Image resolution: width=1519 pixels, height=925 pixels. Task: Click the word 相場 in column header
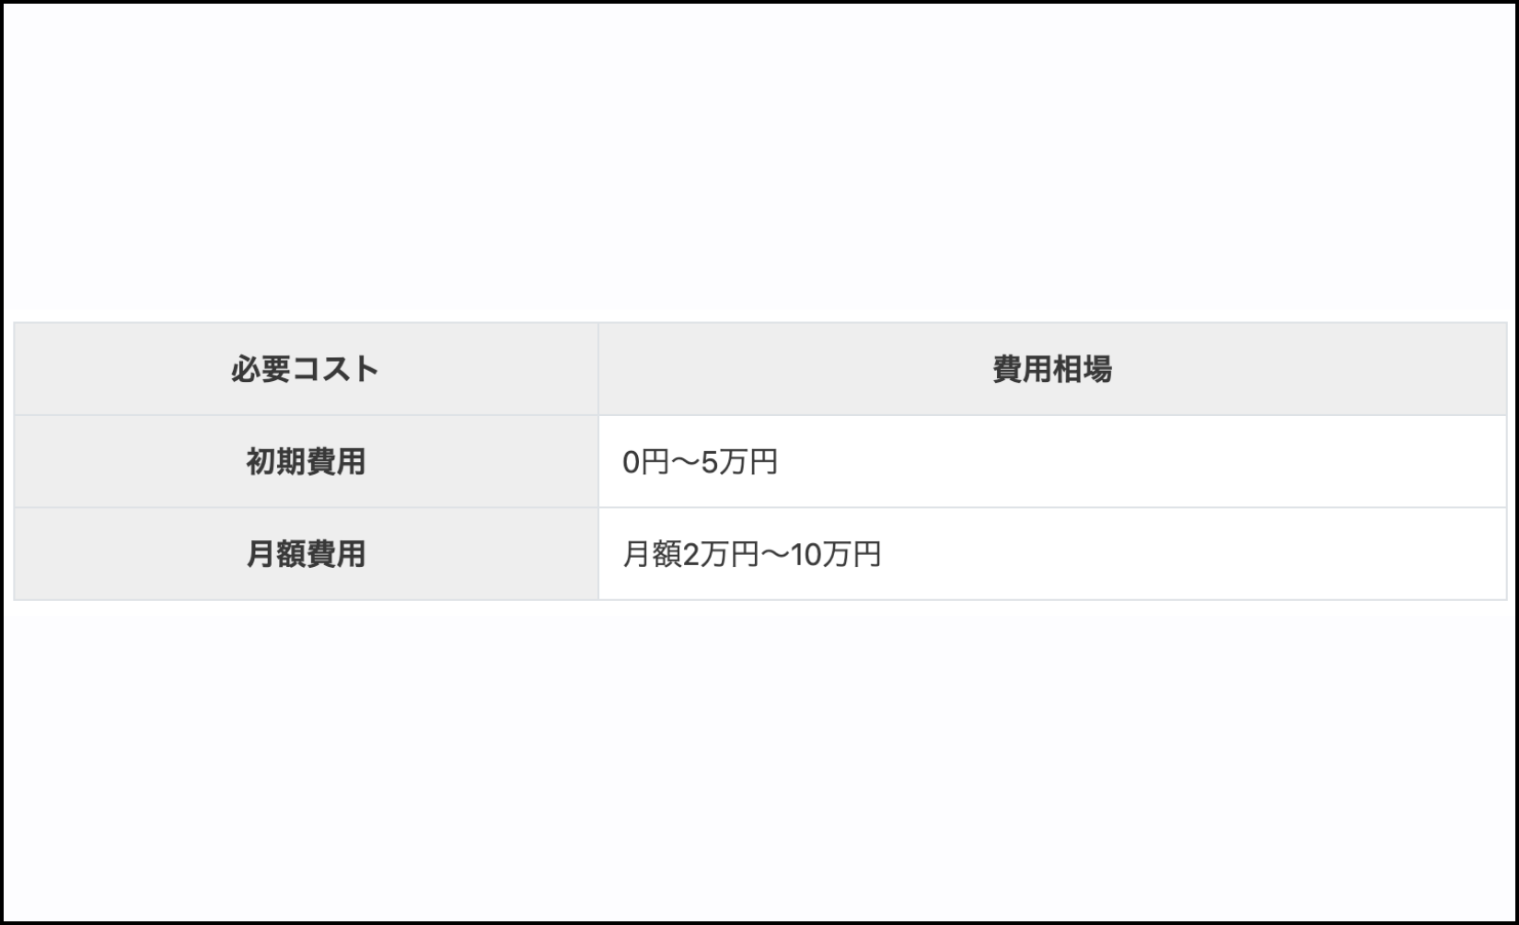pyautogui.click(x=1083, y=369)
